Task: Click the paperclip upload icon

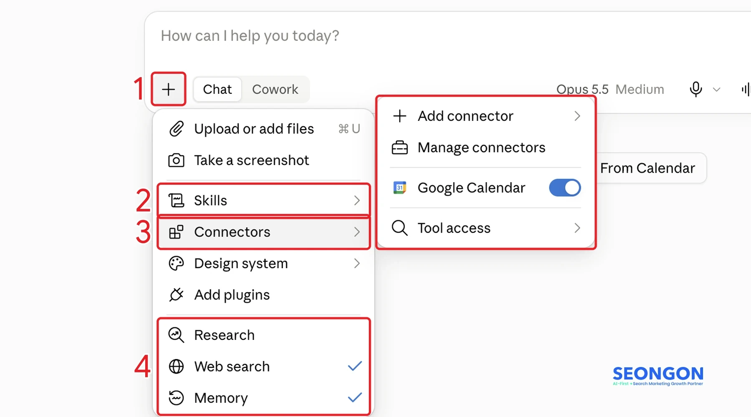Action: tap(176, 129)
